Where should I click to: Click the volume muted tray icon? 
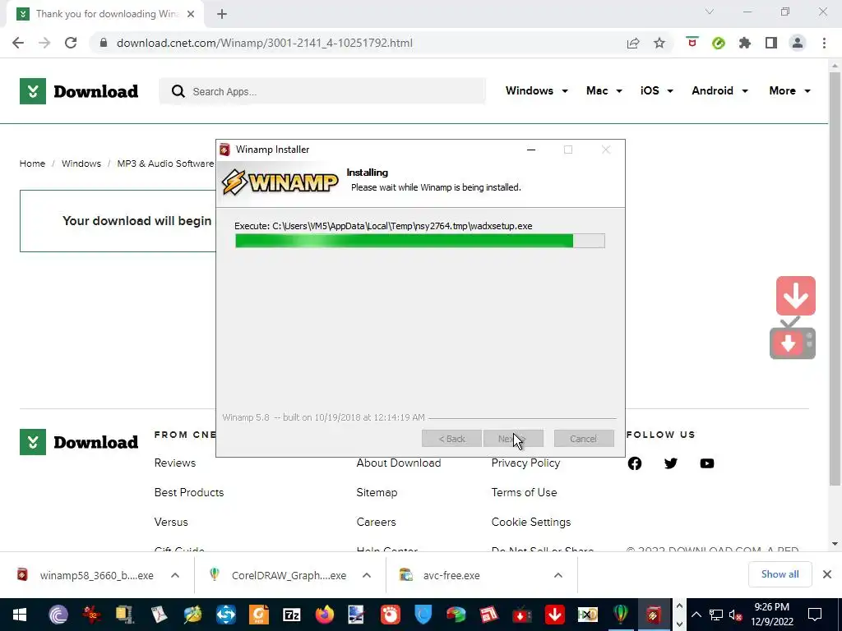point(735,615)
